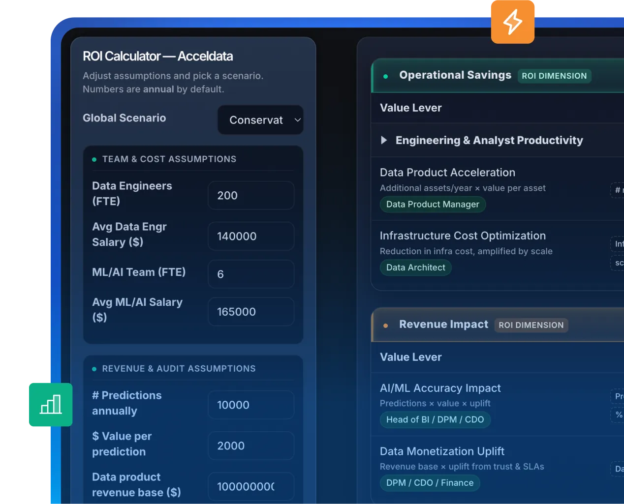This screenshot has width=624, height=504.
Task: Edit the ML/AI Team (FTE) field
Action: click(251, 274)
